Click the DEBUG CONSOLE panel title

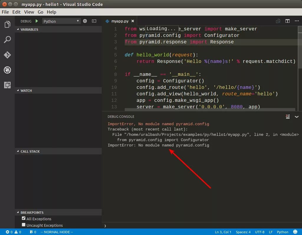(121, 117)
